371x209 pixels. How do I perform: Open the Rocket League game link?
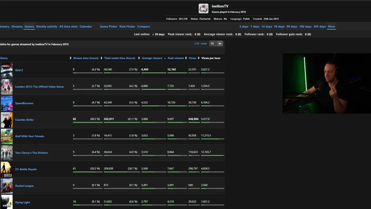click(x=24, y=186)
